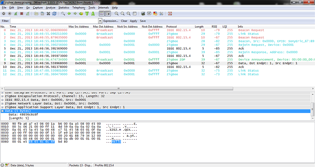Expand ZigBee Network Layer Data tree node
The width and height of the screenshot is (315, 167).
click(x=2, y=103)
